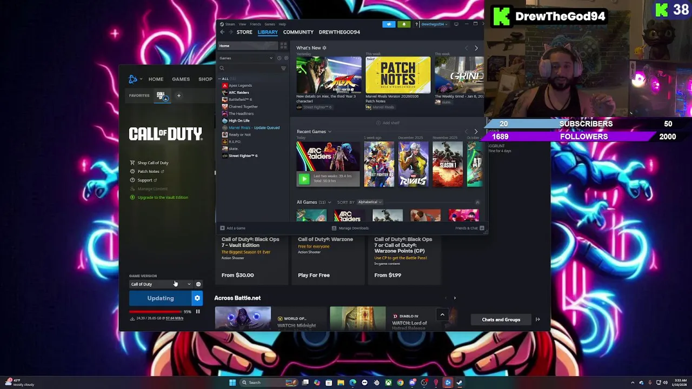Image resolution: width=692 pixels, height=389 pixels.
Task: Click globe region icon beside game version
Action: click(x=198, y=284)
